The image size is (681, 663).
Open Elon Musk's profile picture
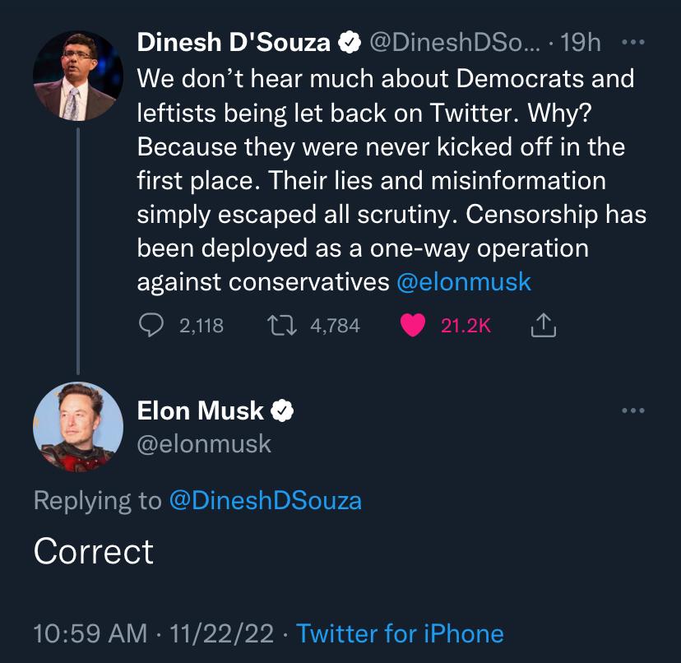point(78,427)
